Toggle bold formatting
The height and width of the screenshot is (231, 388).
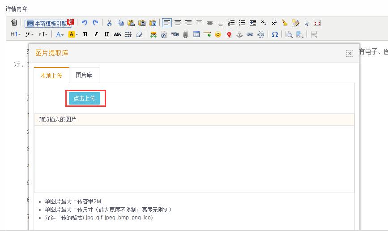pos(85,34)
